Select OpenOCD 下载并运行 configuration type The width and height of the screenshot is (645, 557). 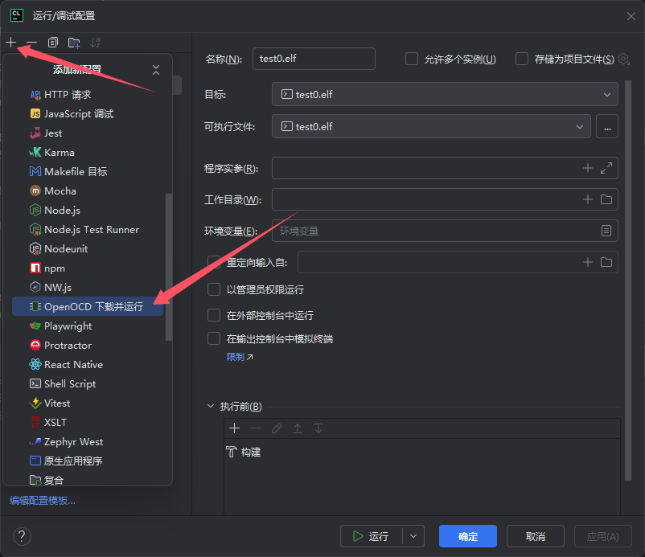click(88, 307)
